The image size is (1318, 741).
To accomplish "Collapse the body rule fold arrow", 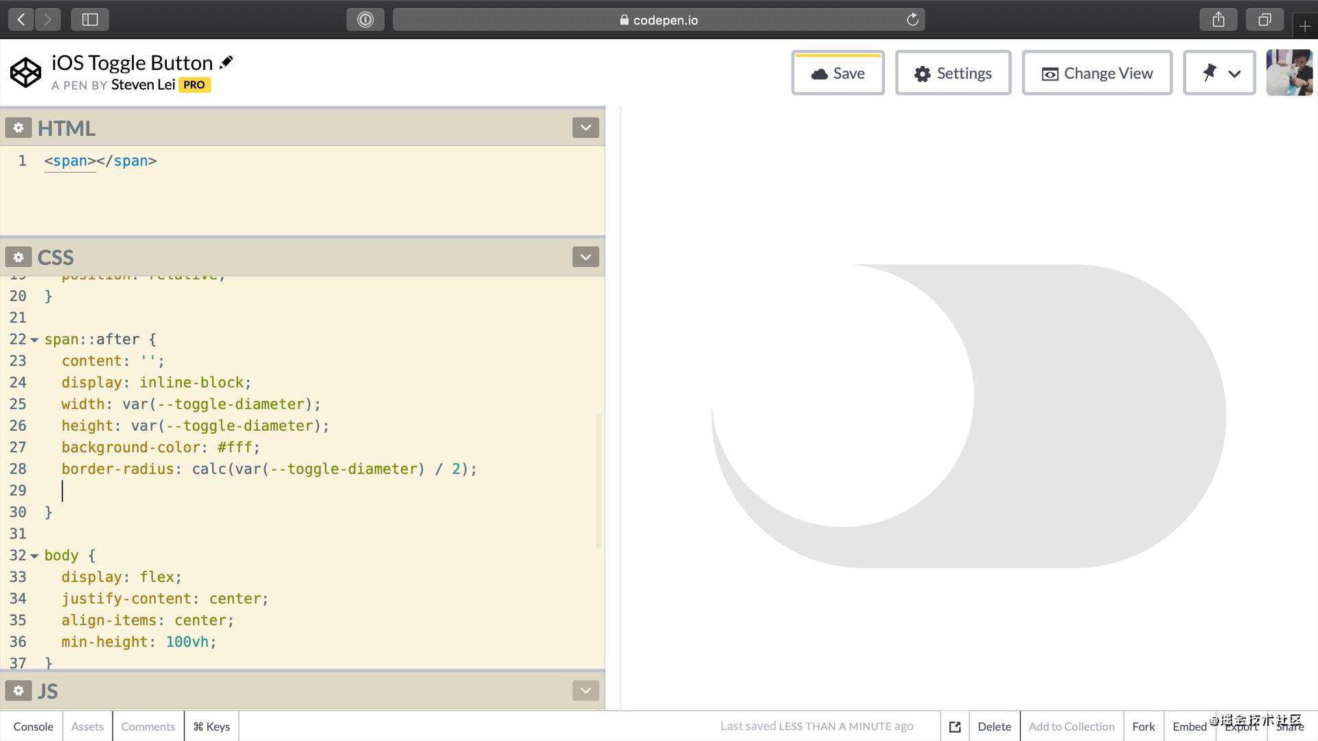I will tap(34, 556).
